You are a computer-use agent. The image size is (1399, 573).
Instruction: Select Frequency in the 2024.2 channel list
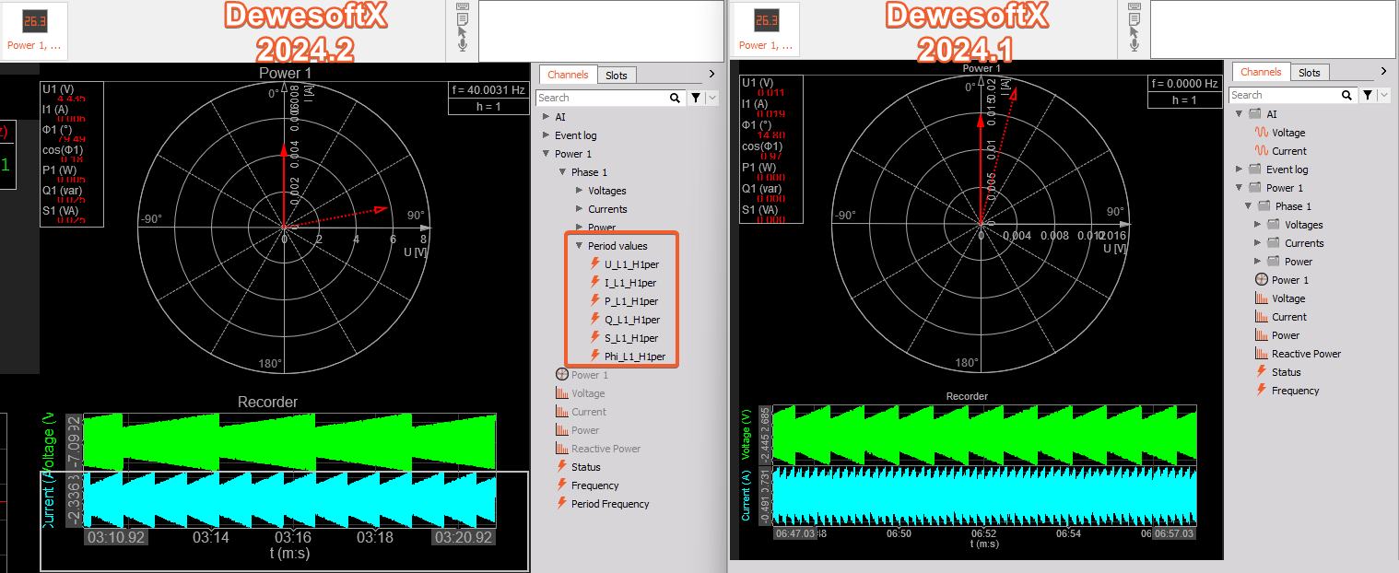594,485
